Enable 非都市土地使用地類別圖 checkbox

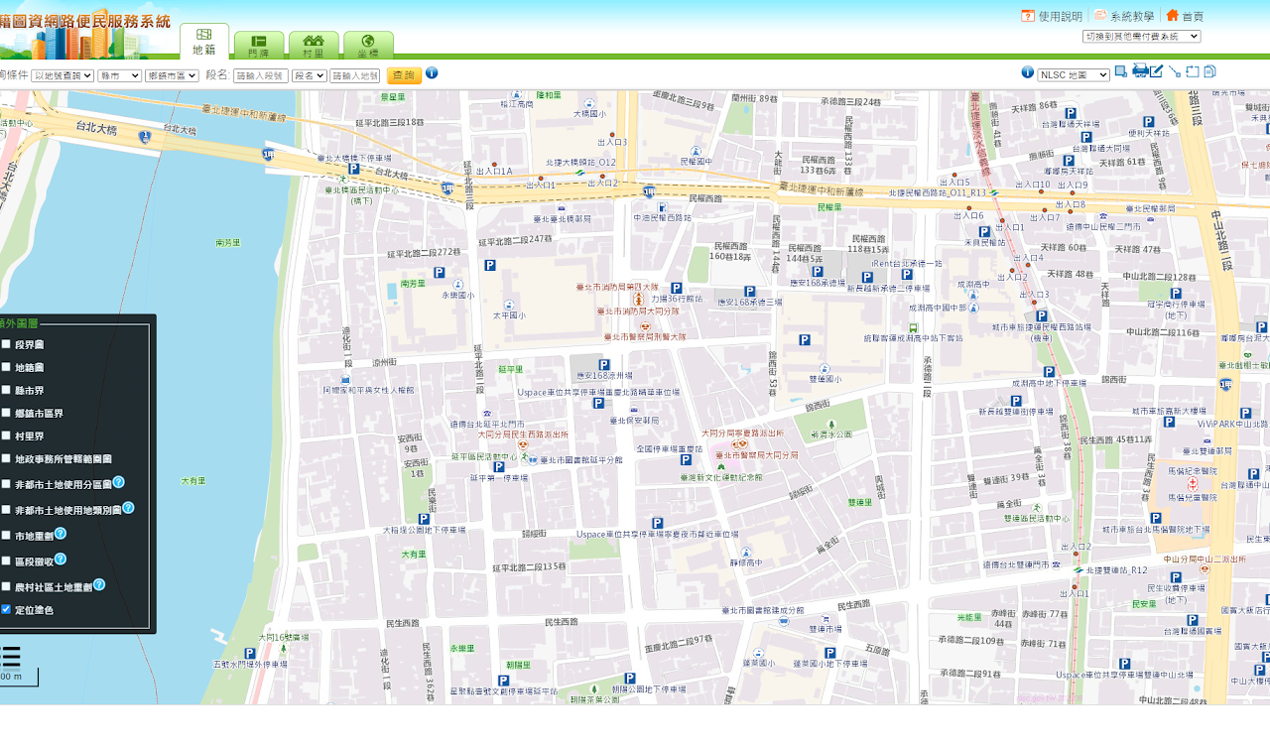(x=6, y=510)
